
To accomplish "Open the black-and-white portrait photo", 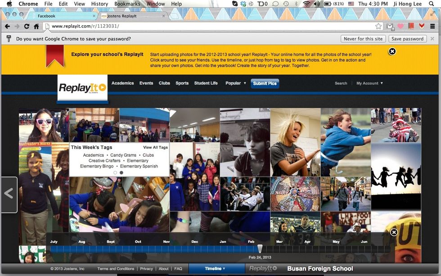I will coord(245,142).
